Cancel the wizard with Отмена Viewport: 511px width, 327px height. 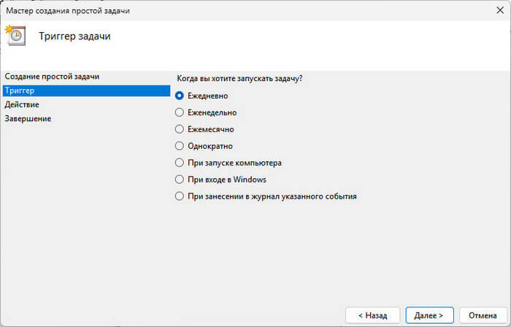pos(483,315)
